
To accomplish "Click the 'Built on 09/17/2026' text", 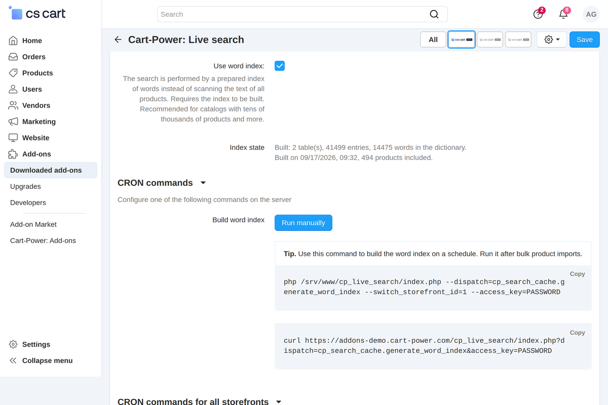I will pos(354,157).
